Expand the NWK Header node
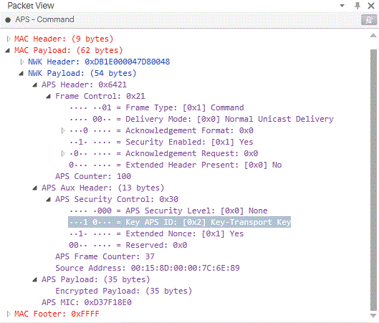Viewport: 379px width, 323px height. [22, 62]
